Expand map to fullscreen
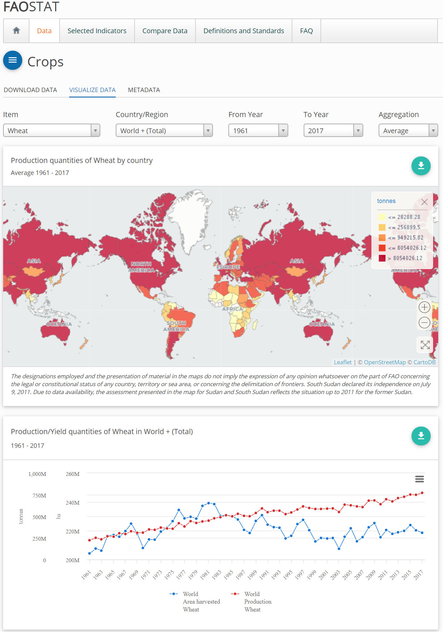 coord(425,345)
